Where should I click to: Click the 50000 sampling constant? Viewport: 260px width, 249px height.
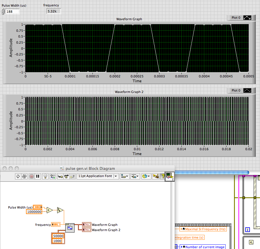click(58, 236)
